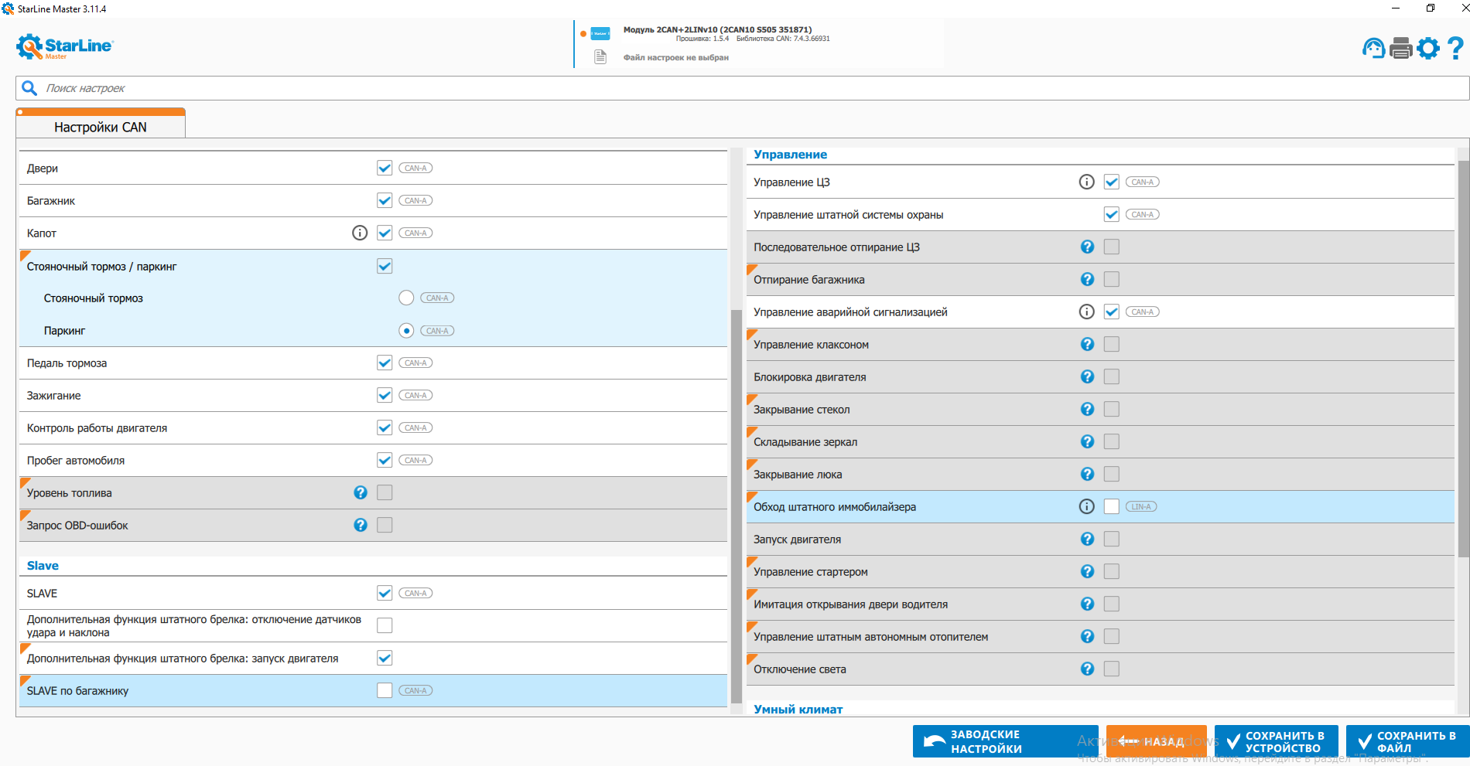Open the support headset icon
The image size is (1470, 766).
[x=1374, y=48]
